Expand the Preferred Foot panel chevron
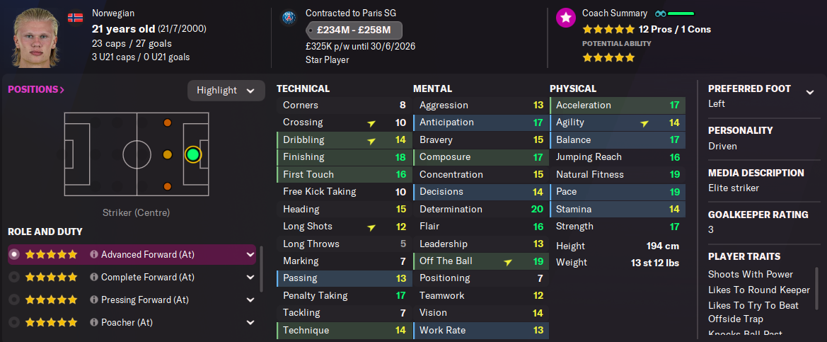This screenshot has width=827, height=342. coord(810,91)
